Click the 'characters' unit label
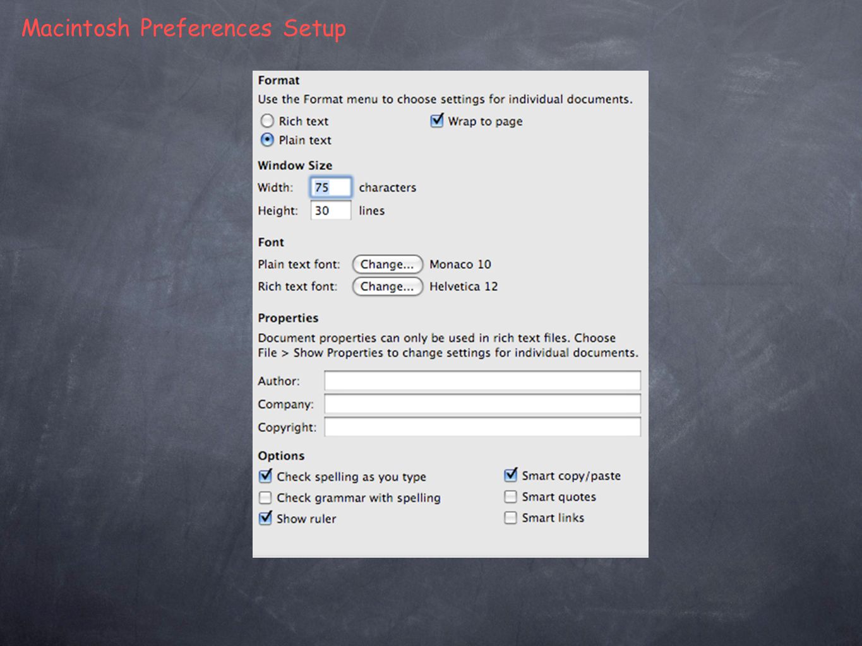The image size is (862, 646). click(388, 187)
